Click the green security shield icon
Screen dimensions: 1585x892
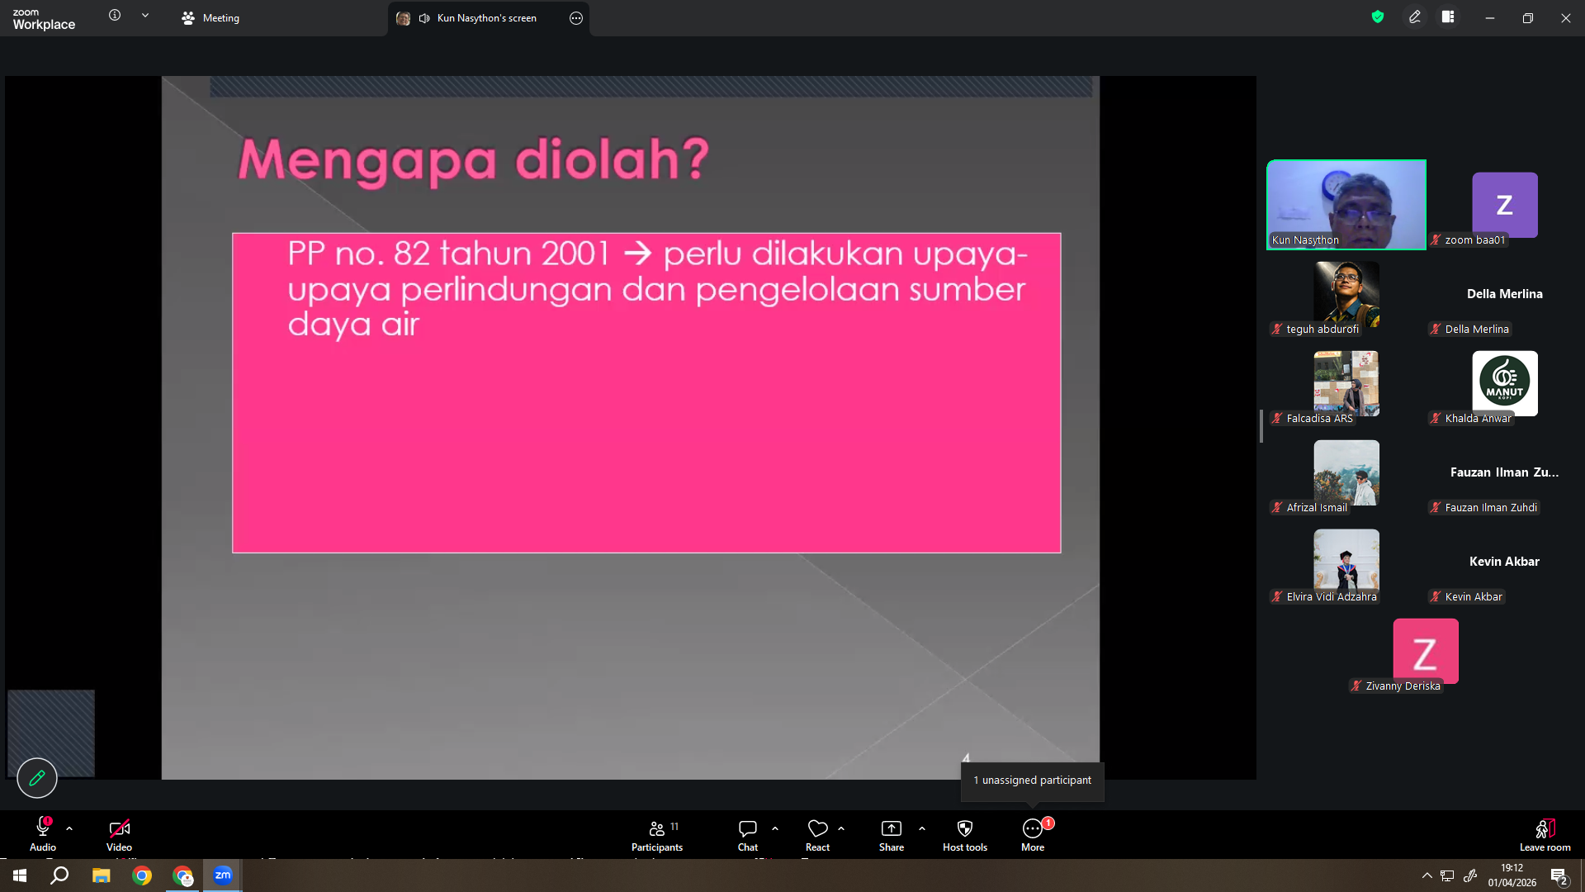pos(1378,17)
